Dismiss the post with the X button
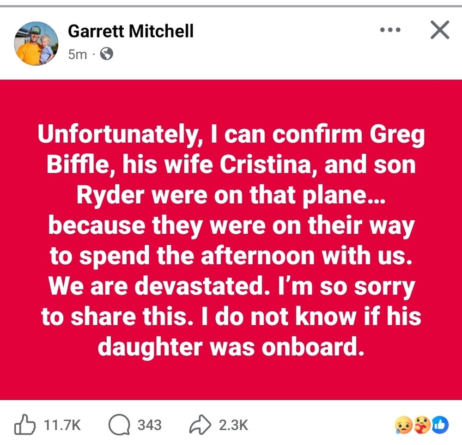The height and width of the screenshot is (445, 462). (x=439, y=30)
